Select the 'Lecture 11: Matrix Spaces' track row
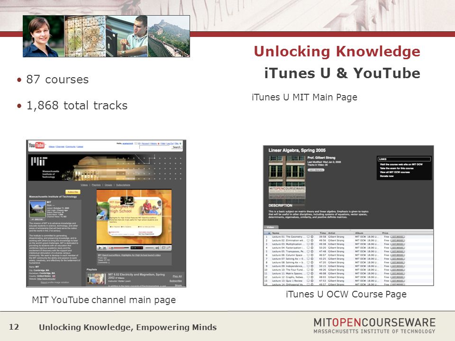 (348, 273)
